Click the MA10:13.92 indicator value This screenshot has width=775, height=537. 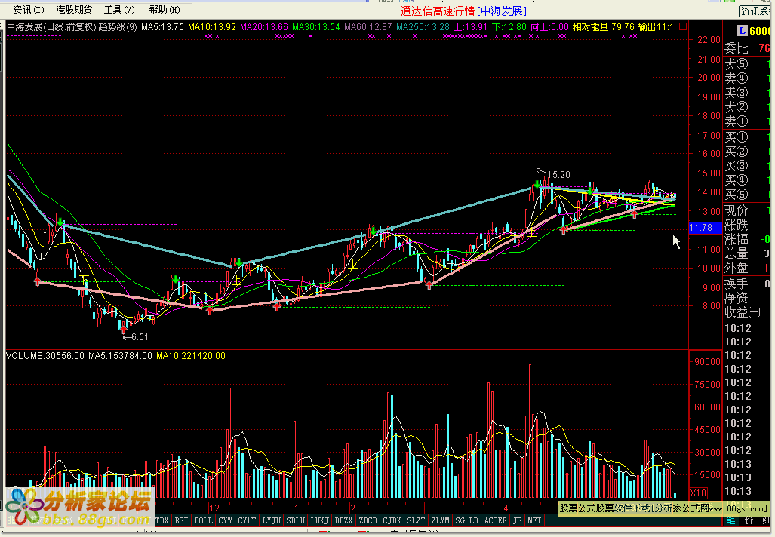[212, 26]
